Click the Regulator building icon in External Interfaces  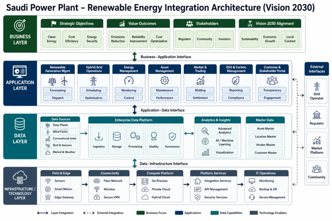(317, 115)
